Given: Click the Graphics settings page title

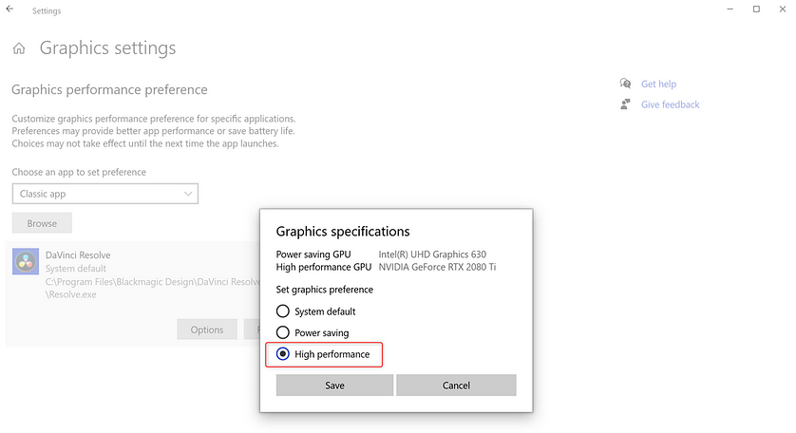Looking at the screenshot, I should [x=107, y=47].
